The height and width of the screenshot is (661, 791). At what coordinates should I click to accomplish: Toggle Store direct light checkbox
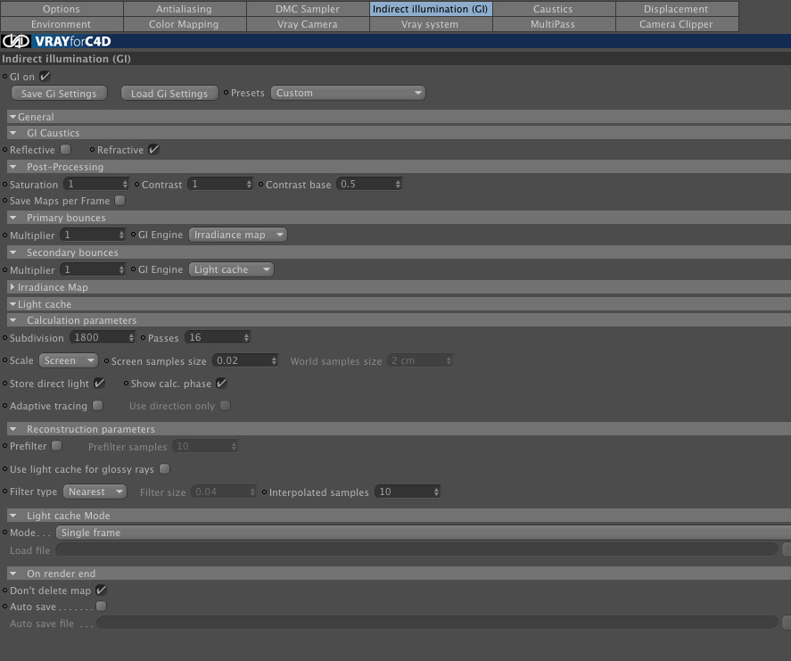click(x=99, y=383)
